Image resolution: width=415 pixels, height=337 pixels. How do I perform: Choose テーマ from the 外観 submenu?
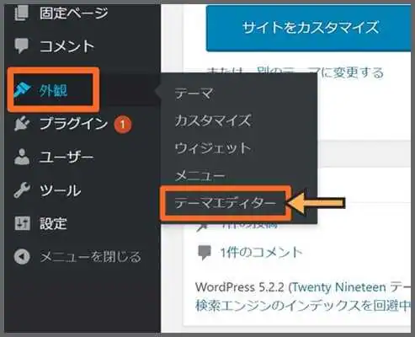(194, 93)
